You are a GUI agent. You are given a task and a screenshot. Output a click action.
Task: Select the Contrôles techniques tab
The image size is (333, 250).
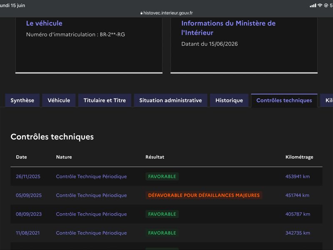tap(284, 100)
